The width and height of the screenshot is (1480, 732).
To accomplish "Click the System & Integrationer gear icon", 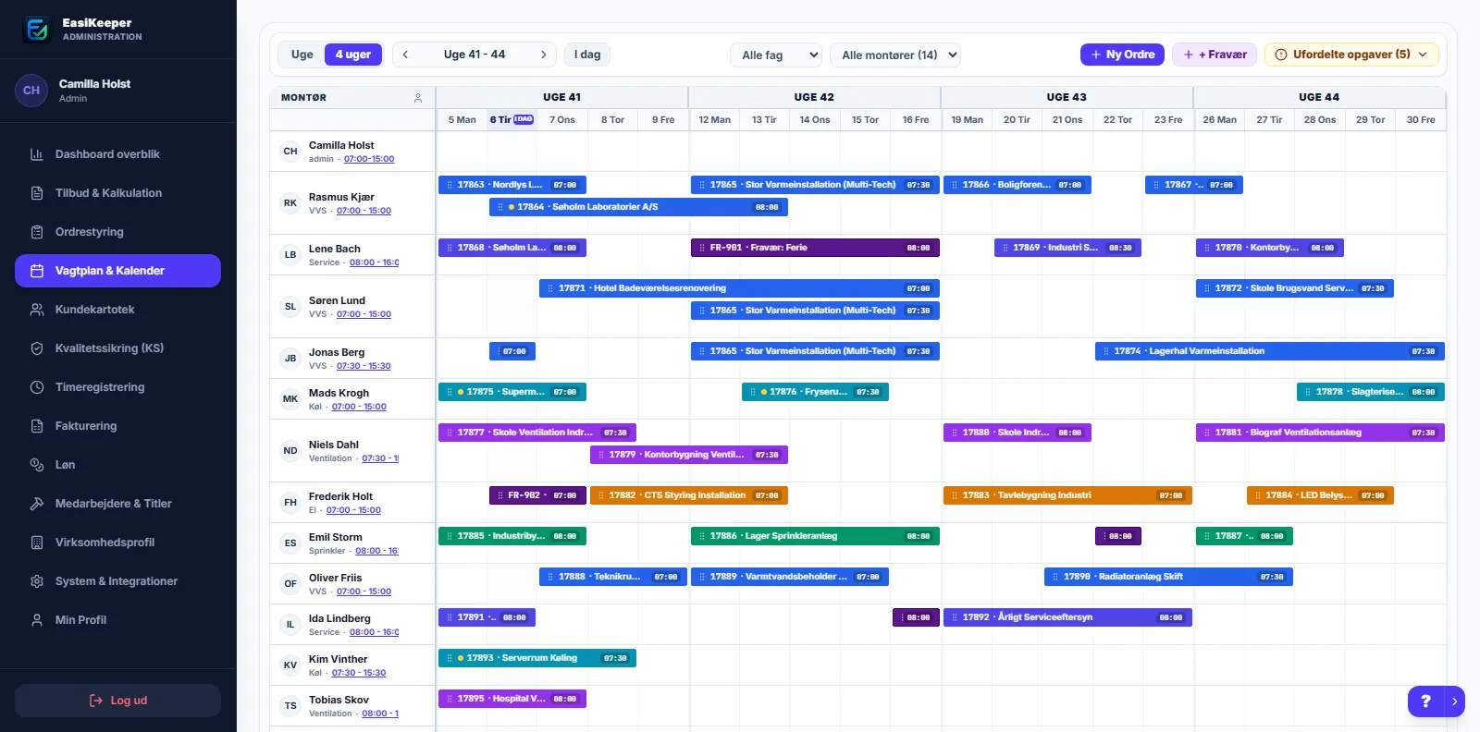I will point(37,581).
